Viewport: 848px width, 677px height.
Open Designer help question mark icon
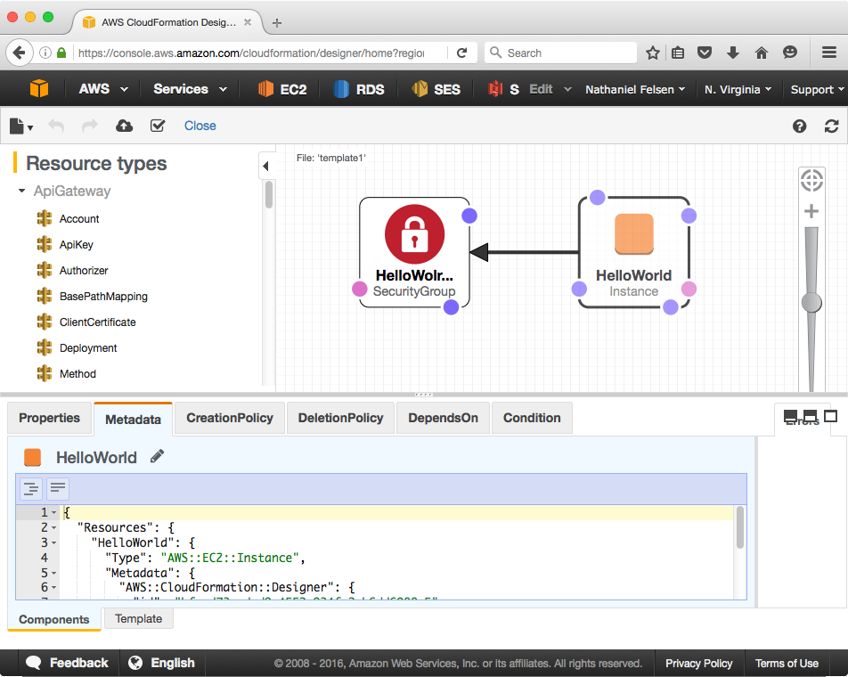799,126
